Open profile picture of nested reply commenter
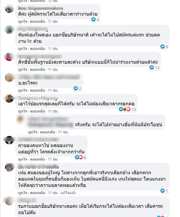Screen dimensions: 180x217 coord(20,119)
